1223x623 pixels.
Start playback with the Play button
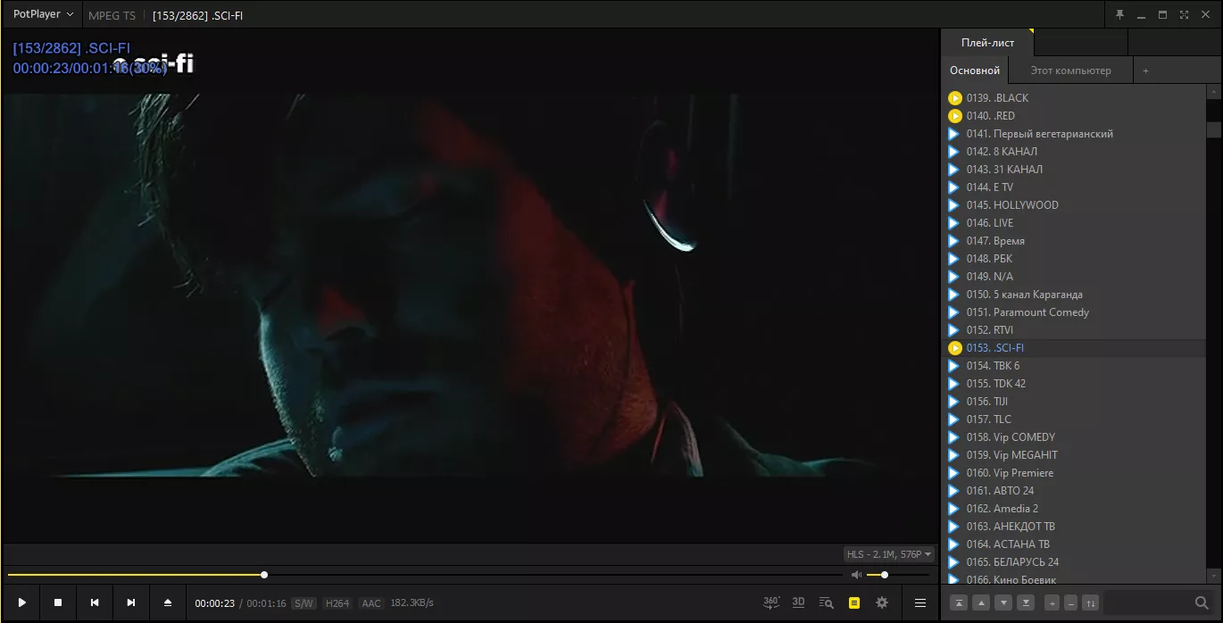[x=22, y=602]
